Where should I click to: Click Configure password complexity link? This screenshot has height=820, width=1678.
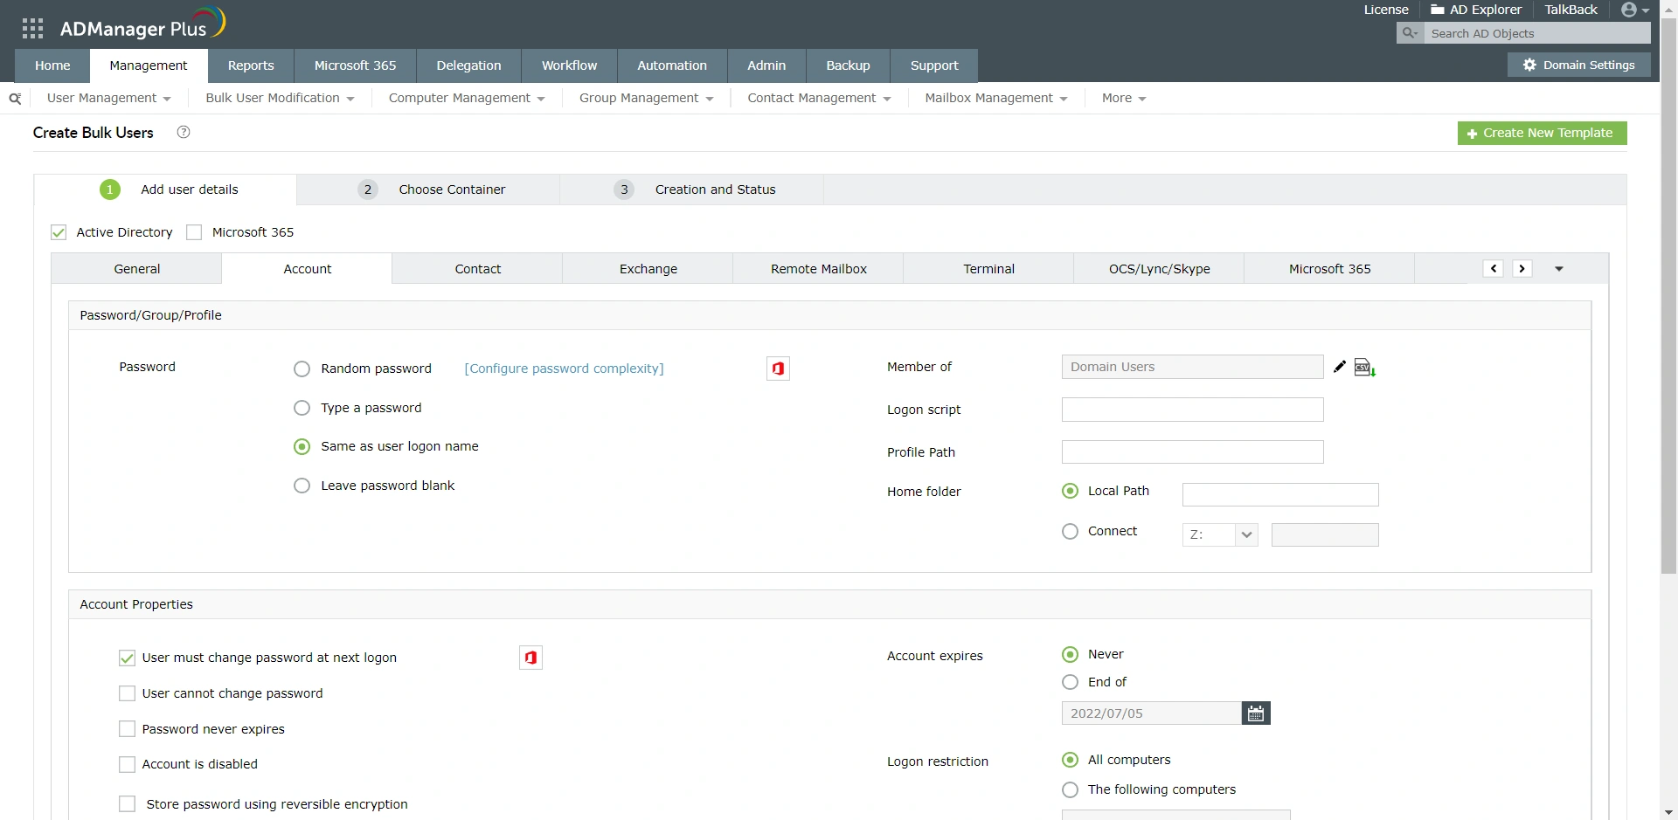[x=563, y=368]
